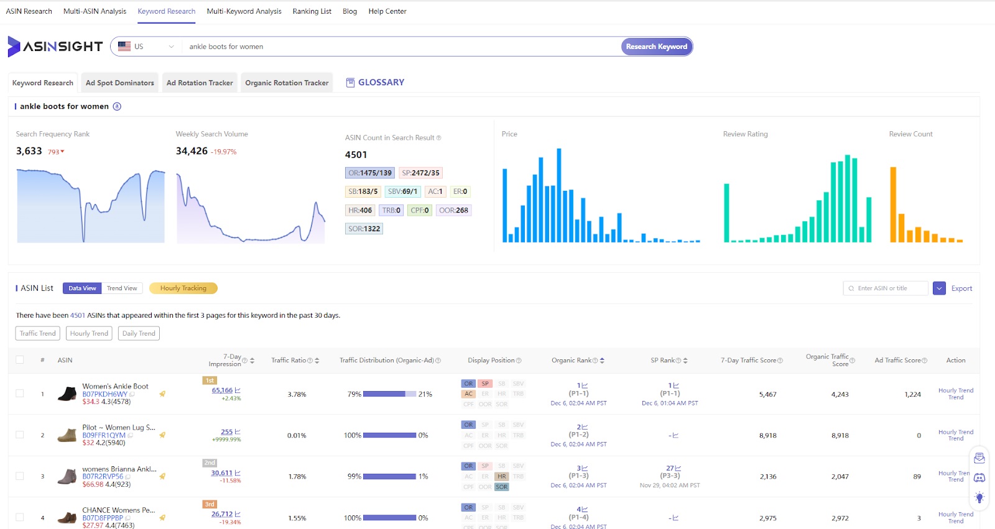
Task: Switch ASIN List to Data View
Action: pyautogui.click(x=82, y=288)
